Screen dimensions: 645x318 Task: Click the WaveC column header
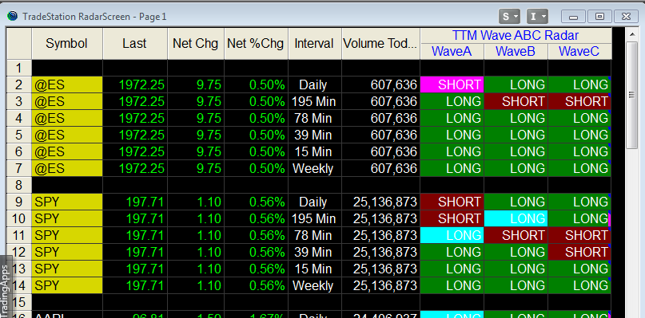(x=579, y=51)
